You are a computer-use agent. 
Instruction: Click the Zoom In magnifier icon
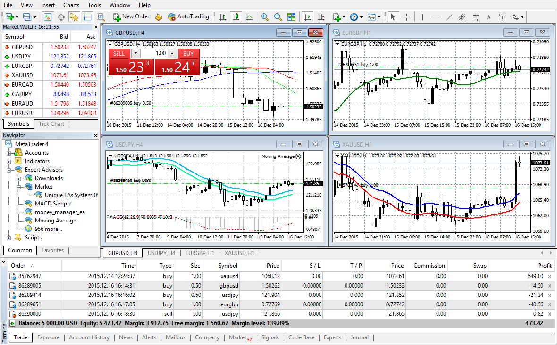point(265,17)
